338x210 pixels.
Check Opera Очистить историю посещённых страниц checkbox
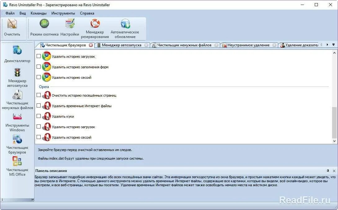click(x=38, y=95)
